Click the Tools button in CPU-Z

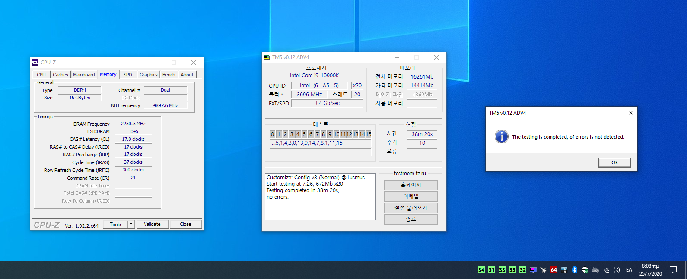coord(115,225)
